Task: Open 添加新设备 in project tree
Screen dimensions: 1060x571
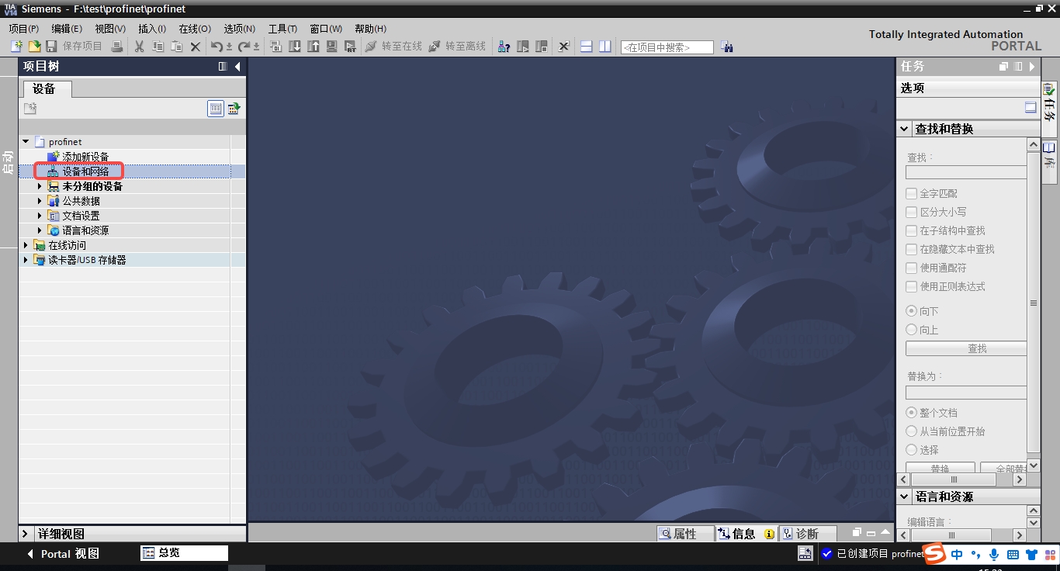Action: pos(85,157)
